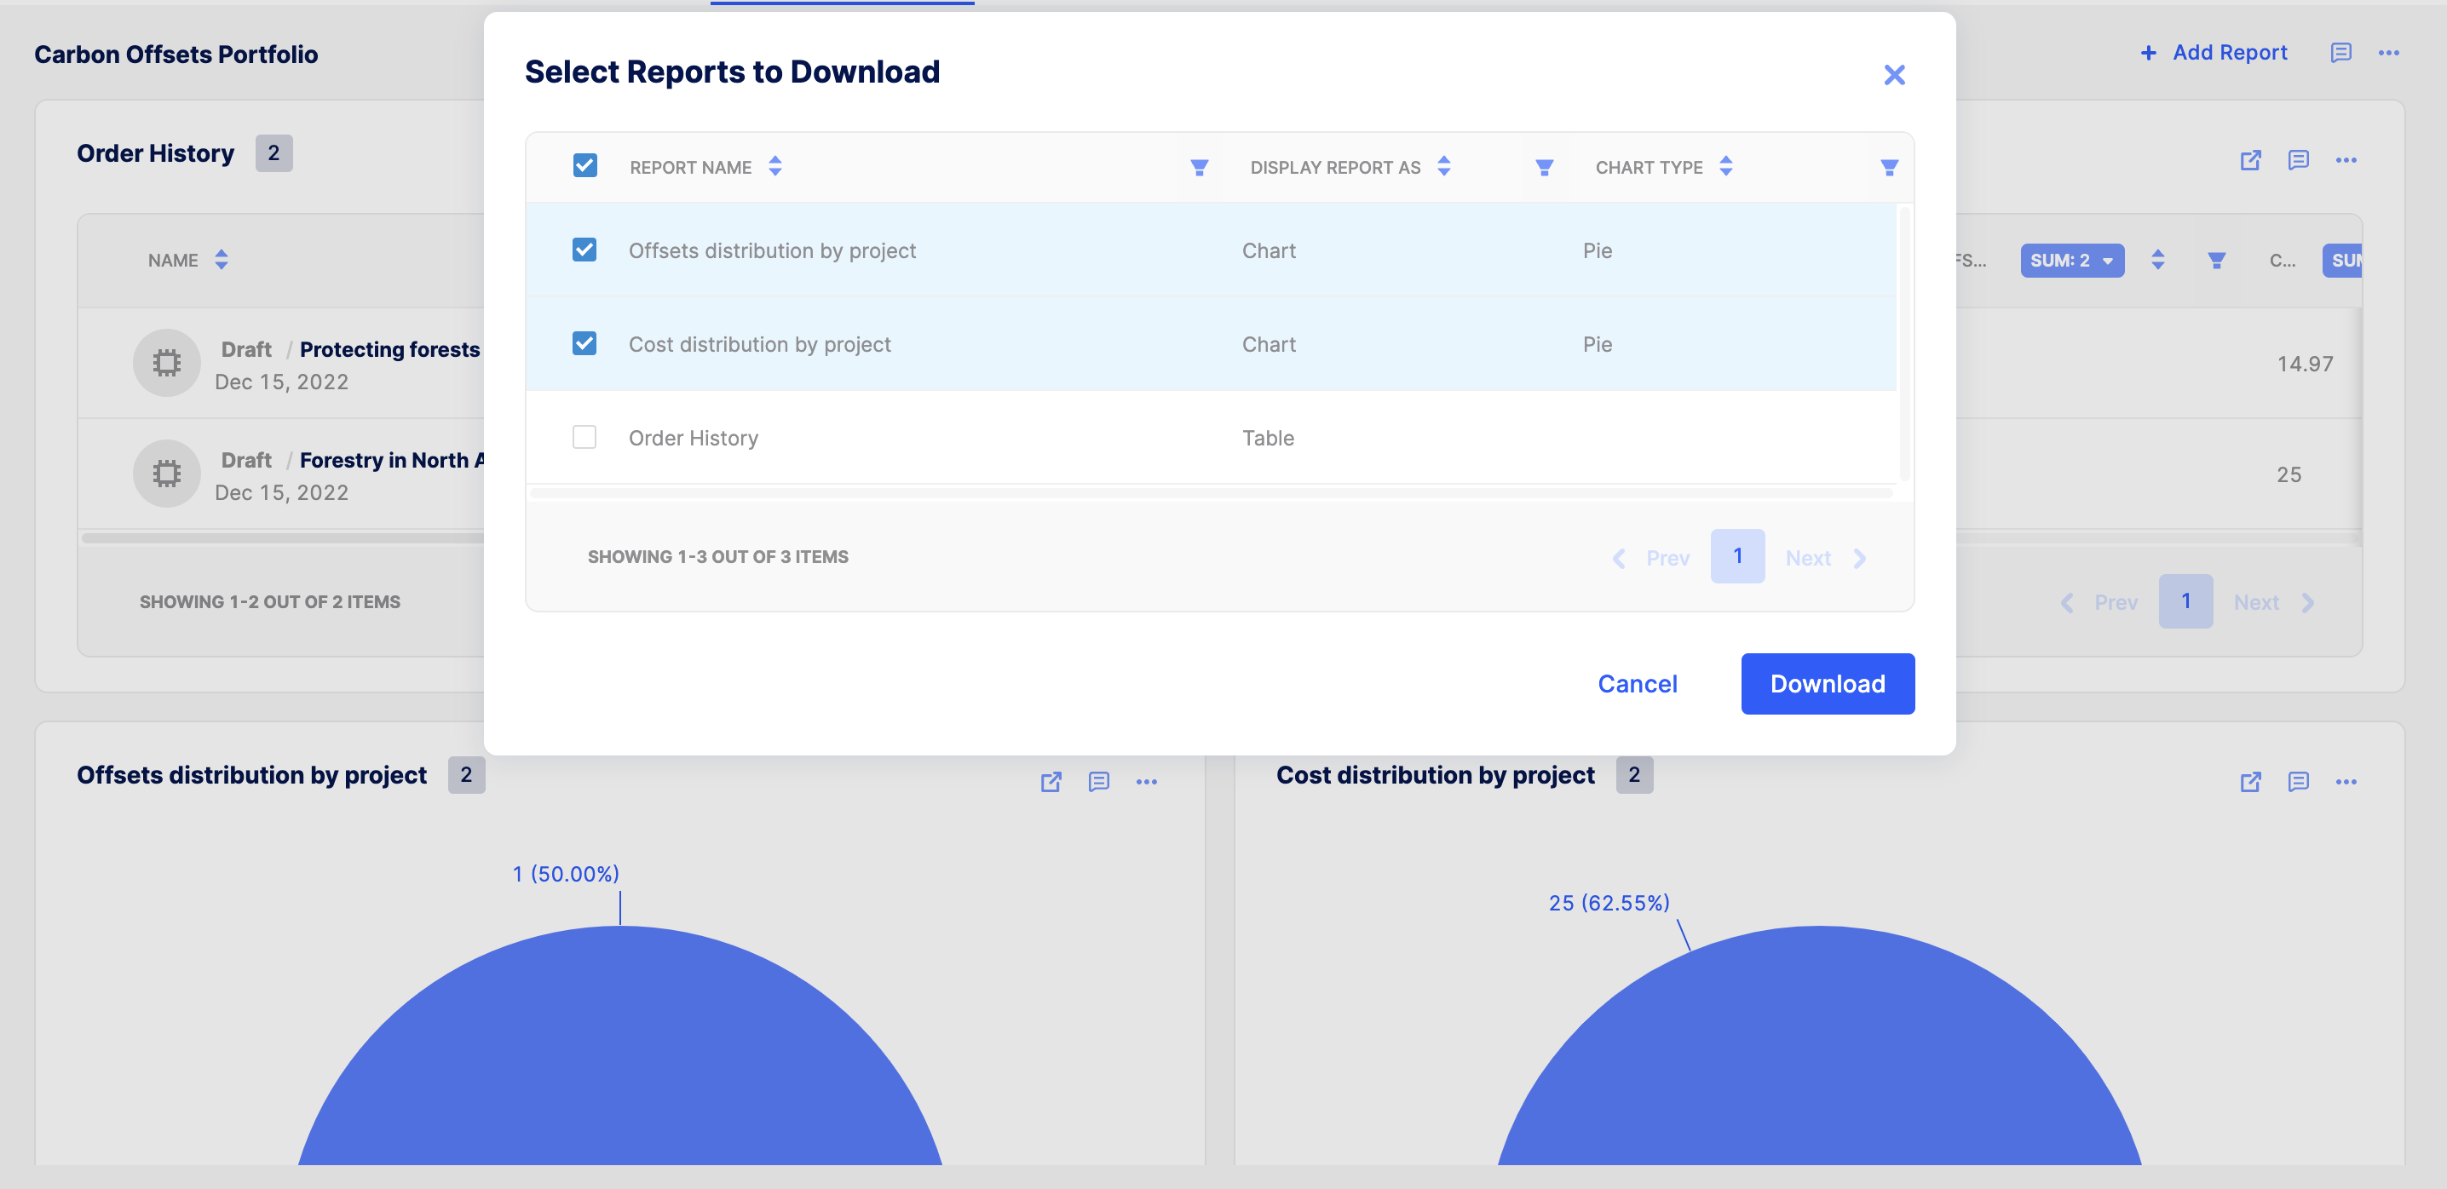Filter the Chart Type column
2447x1189 pixels.
pos(1888,167)
